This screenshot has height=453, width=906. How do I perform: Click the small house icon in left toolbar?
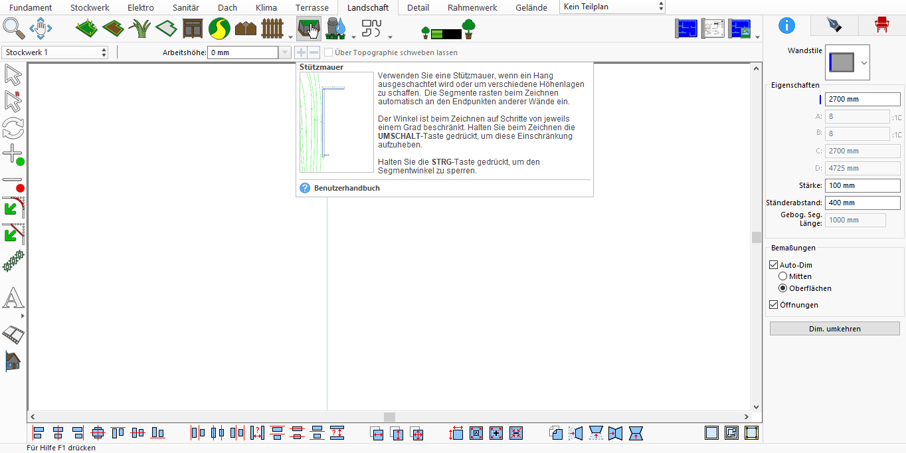coord(13,361)
